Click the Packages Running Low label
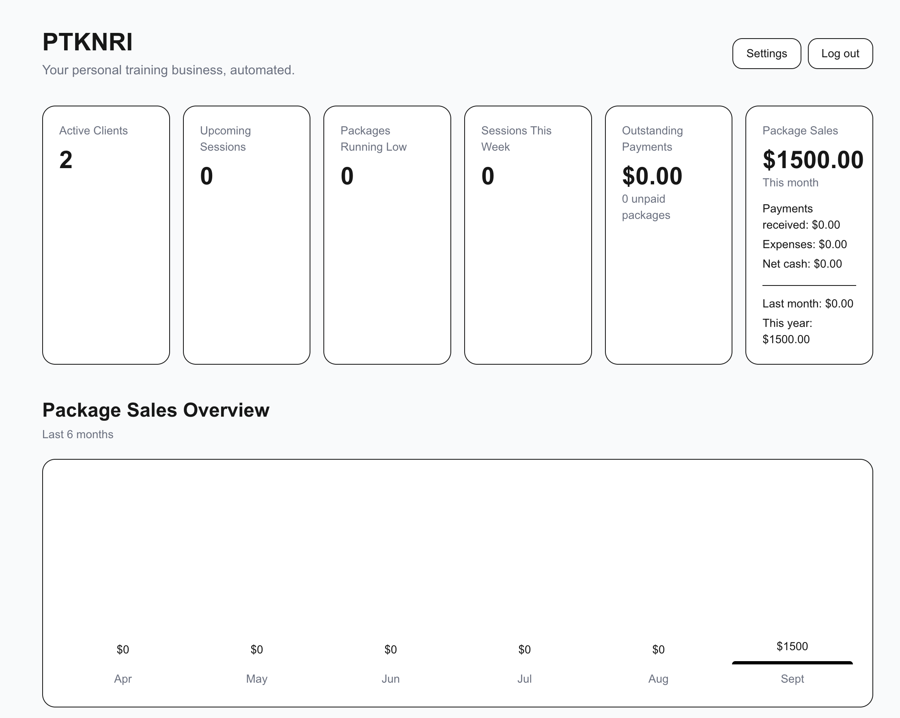The image size is (900, 718). [x=374, y=138]
